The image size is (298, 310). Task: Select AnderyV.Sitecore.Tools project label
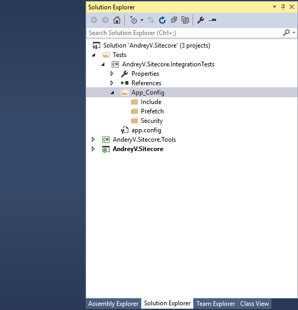coord(144,140)
